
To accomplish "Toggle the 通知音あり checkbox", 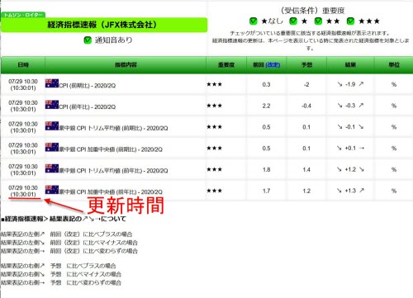I will click(88, 40).
